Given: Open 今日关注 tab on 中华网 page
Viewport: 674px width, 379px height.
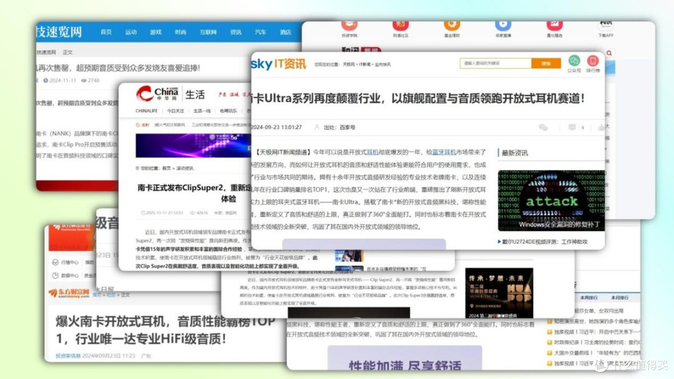Looking at the screenshot, I should click(x=175, y=111).
